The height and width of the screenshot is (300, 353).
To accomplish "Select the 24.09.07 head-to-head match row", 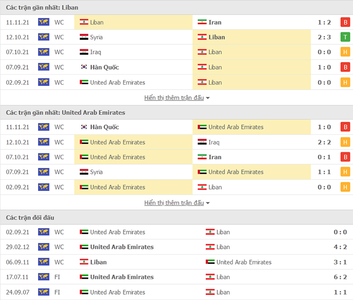I will [176, 292].
